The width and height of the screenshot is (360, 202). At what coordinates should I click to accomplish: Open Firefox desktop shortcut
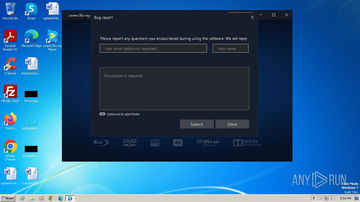click(x=10, y=121)
